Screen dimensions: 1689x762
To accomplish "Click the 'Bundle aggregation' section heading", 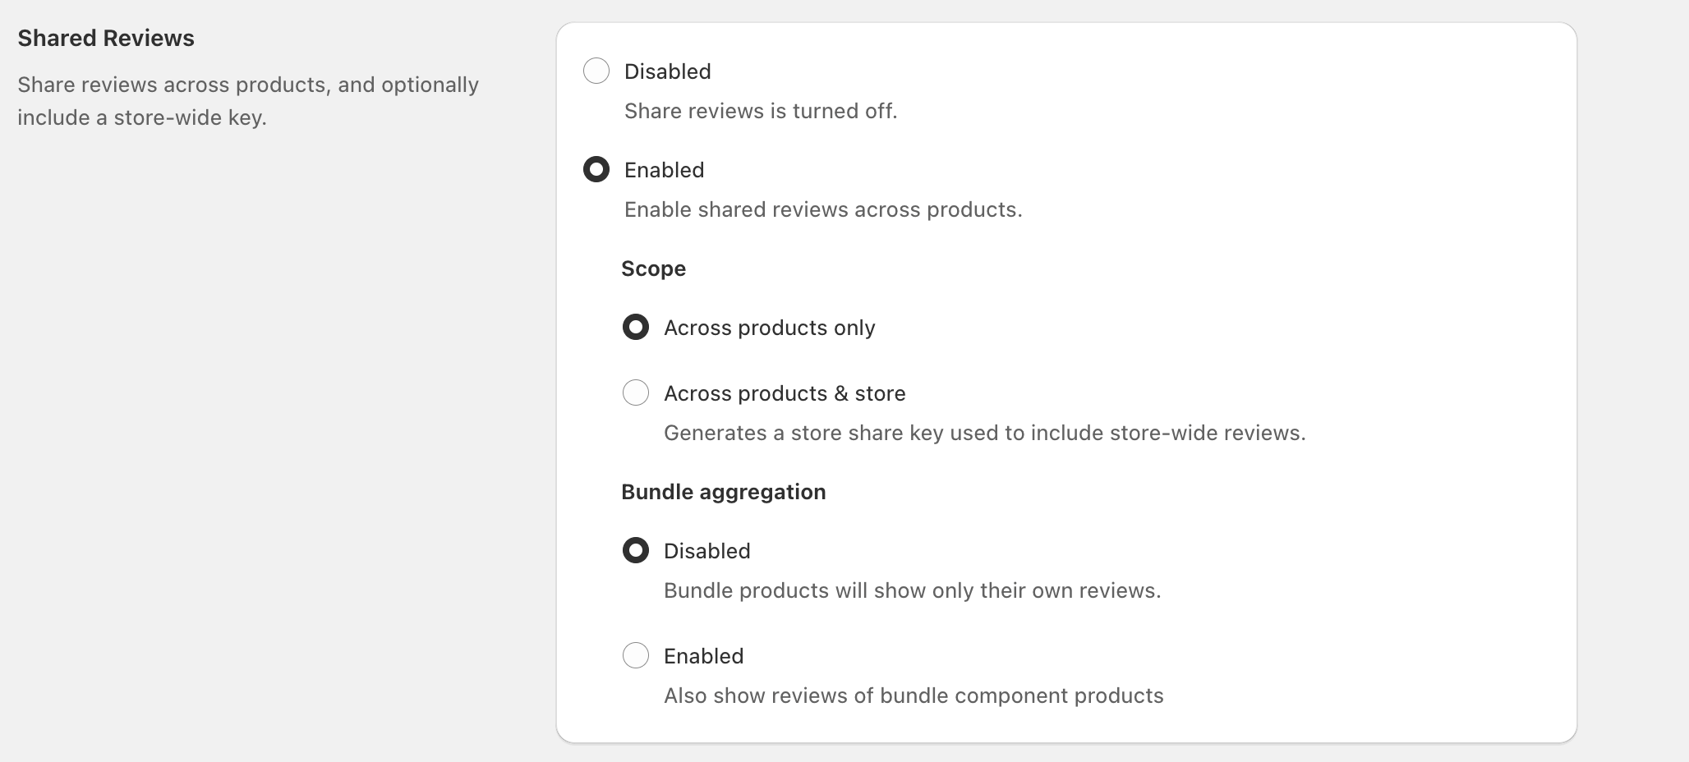I will pos(723,491).
